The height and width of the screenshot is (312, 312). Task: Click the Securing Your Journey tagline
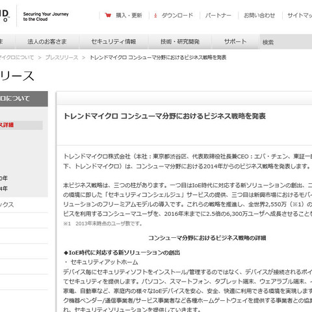point(45,17)
